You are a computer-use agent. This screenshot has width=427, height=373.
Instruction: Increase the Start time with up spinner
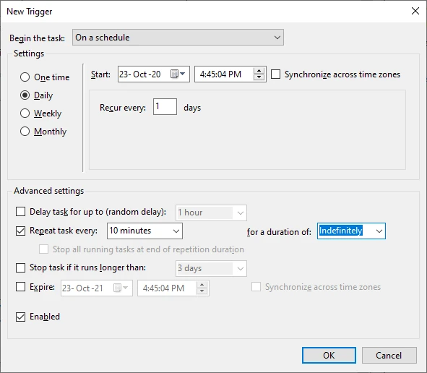coord(259,71)
